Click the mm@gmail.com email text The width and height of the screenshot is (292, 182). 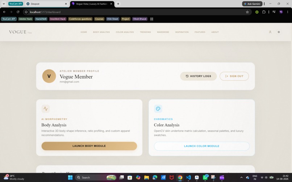pos(69,82)
